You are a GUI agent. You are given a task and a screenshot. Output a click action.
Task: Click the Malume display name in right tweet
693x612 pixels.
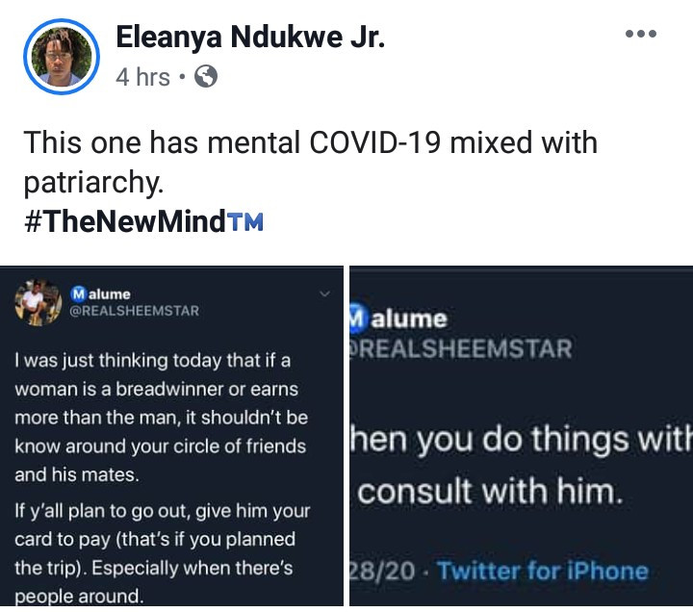[409, 319]
